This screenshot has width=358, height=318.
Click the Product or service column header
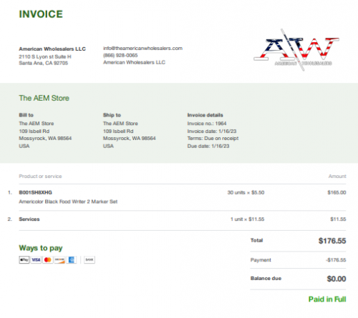[x=40, y=176]
